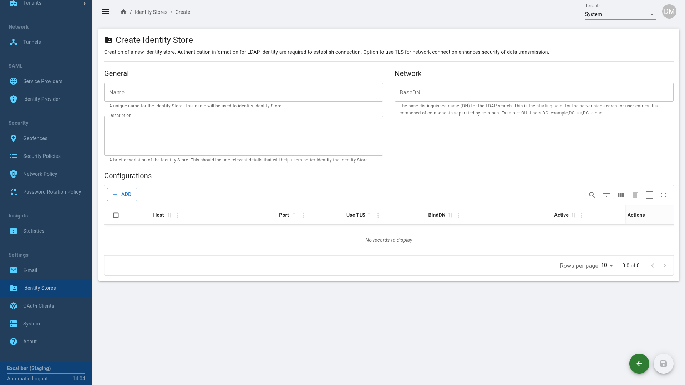Click Identity Stores breadcrumb link
The height and width of the screenshot is (385, 685).
(x=151, y=12)
